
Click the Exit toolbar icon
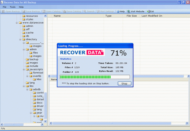point(148,11)
